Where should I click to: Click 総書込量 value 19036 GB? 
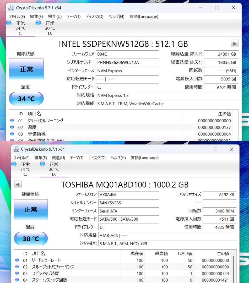221,62
